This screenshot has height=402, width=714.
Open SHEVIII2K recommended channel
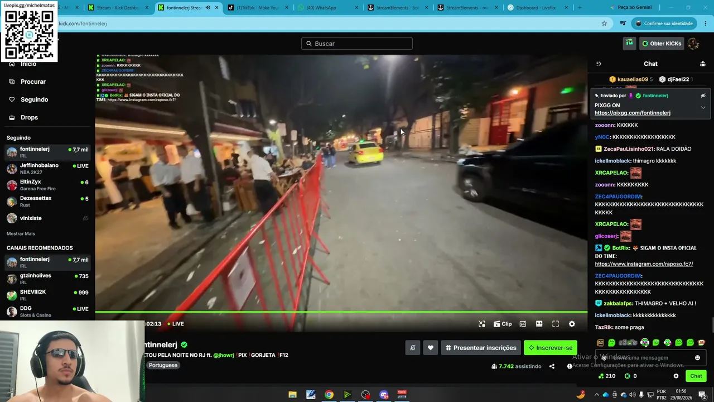tap(47, 295)
